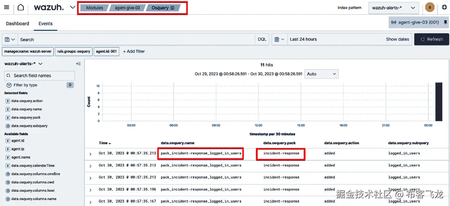The image size is (450, 206).
Task: Select agent.name available field
Action: coord(21,157)
